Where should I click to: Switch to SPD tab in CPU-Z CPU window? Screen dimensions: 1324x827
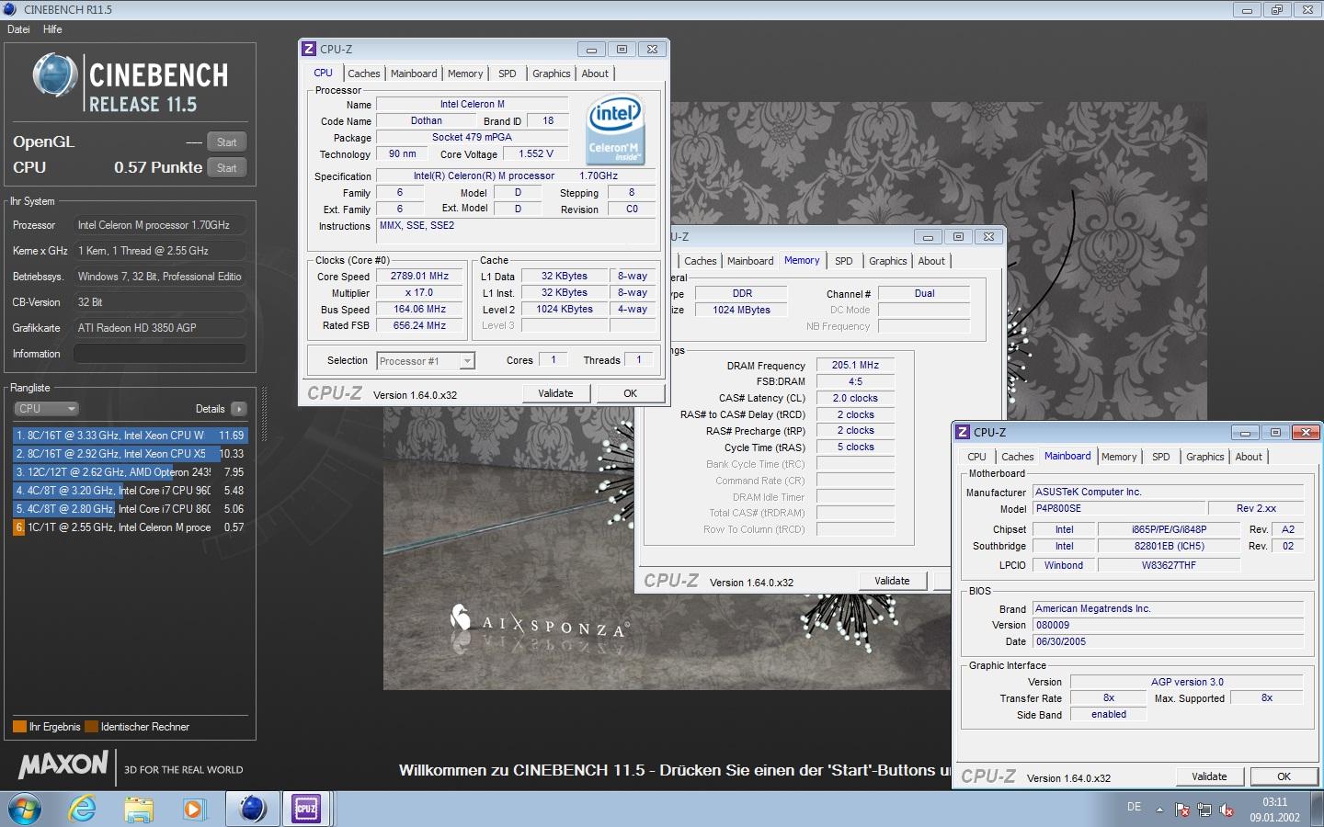click(508, 74)
